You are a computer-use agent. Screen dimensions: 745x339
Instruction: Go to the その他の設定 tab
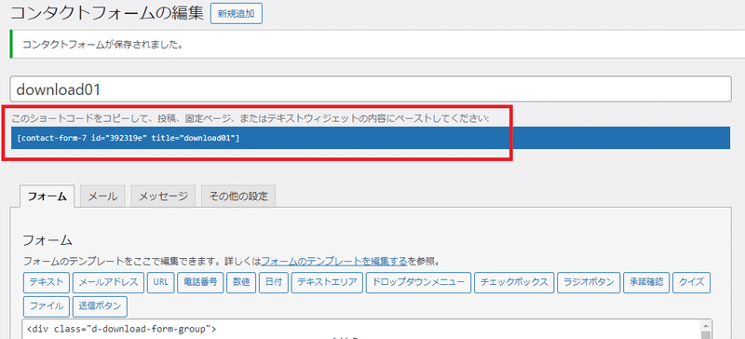pos(238,197)
